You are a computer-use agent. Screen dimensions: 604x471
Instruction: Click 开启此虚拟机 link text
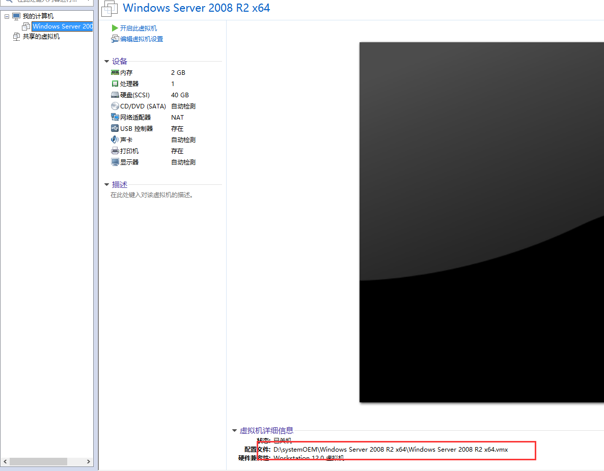coord(139,28)
